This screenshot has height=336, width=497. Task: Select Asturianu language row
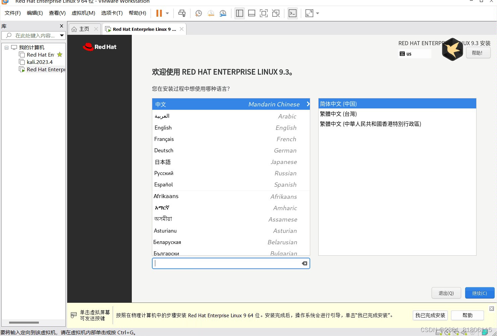[231, 231]
